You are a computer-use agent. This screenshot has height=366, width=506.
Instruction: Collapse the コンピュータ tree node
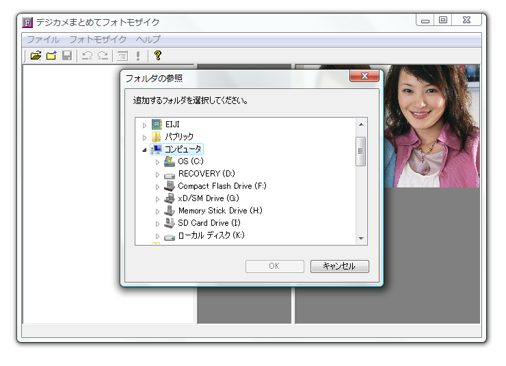(144, 149)
